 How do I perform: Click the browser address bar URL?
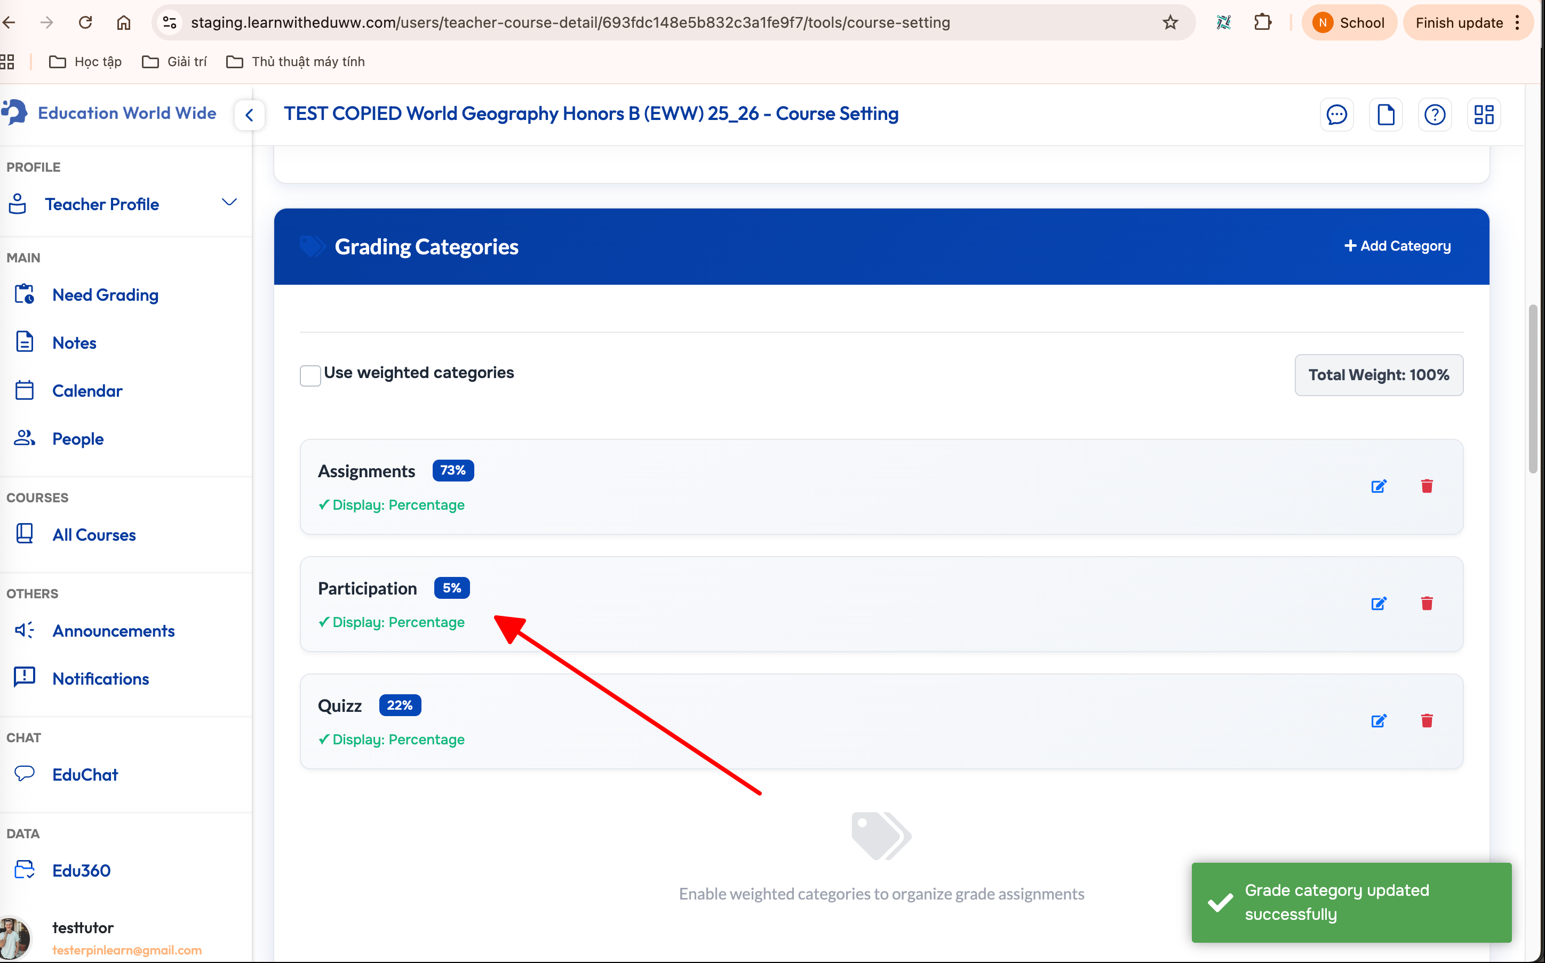(x=570, y=23)
